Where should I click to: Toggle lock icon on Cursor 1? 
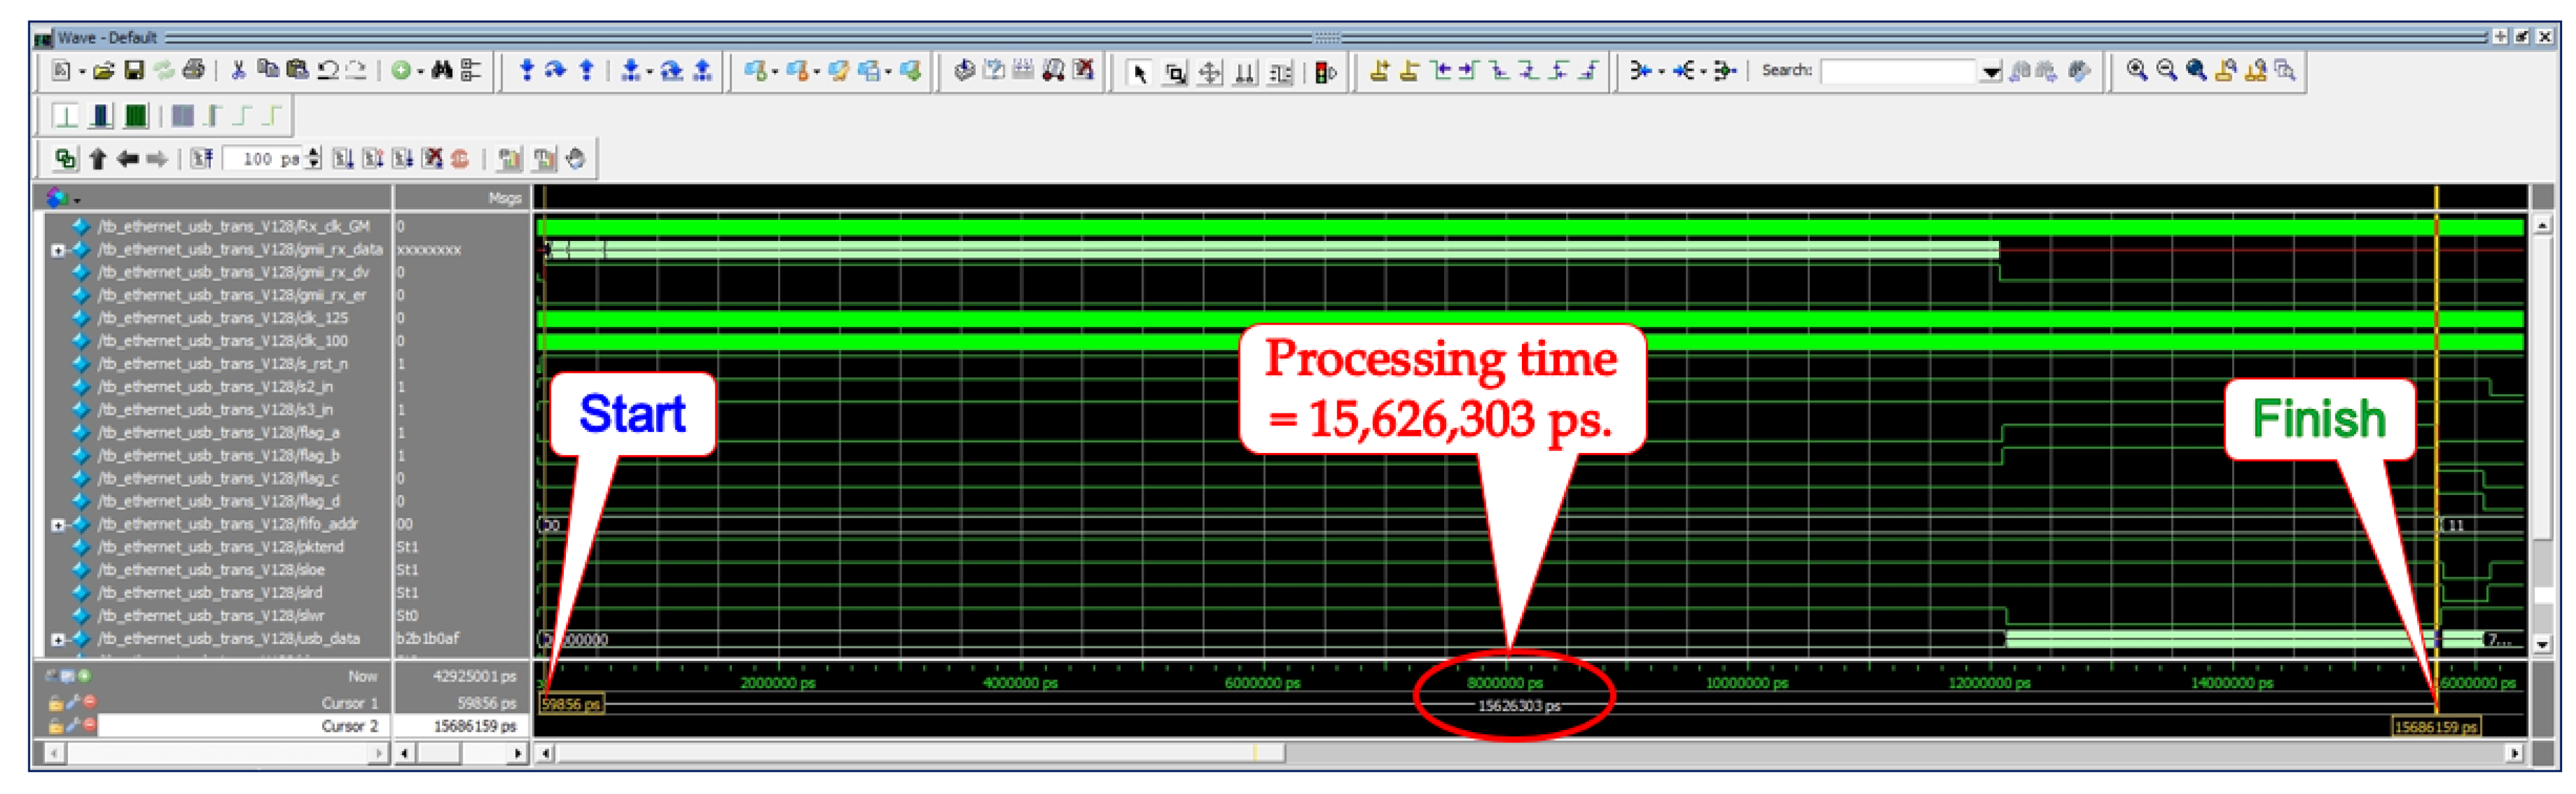click(56, 703)
